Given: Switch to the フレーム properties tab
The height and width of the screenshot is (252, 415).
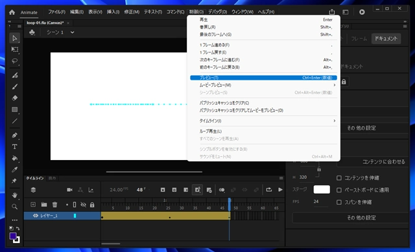Looking at the screenshot, I should [359, 39].
